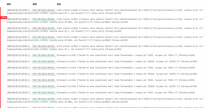This screenshot has width=207, height=108.
Task: Select the 2025-06-05 21:42:03 timestamp cell
Action: click(x=19, y=28)
